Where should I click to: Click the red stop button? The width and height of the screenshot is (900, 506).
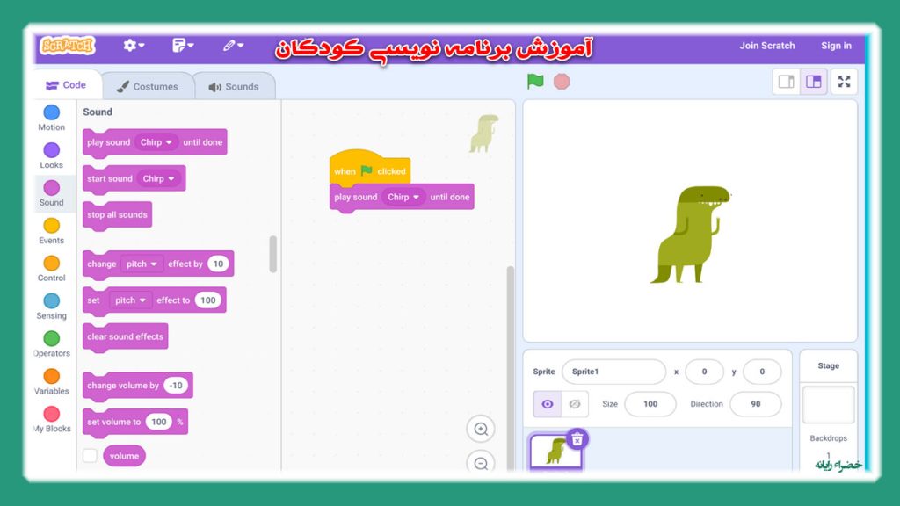coord(562,82)
